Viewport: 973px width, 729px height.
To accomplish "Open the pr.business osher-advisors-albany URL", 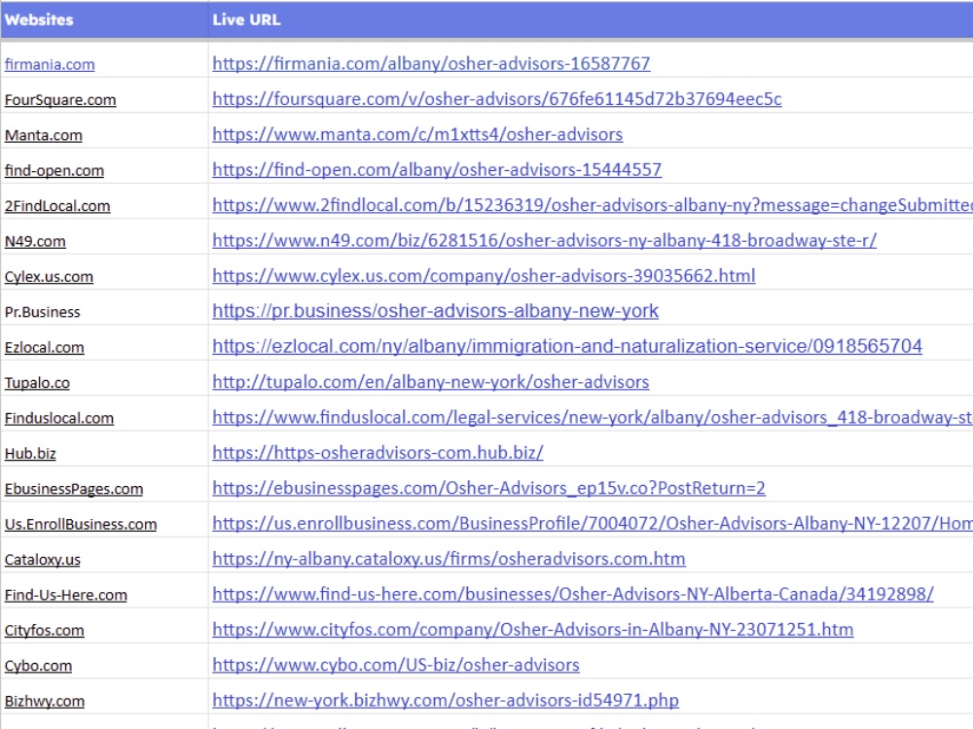I will pos(435,311).
